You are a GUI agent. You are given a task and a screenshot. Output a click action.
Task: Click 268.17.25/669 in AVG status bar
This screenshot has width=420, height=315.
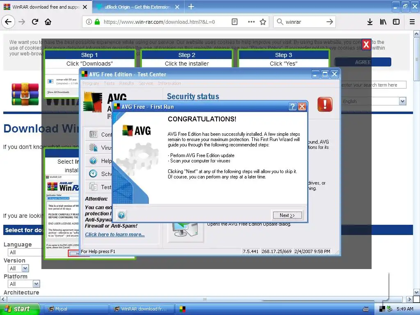[x=276, y=251]
